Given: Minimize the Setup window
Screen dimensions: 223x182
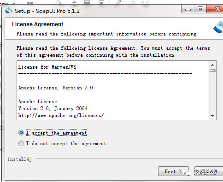Looking at the screenshot, I should [x=188, y=9].
